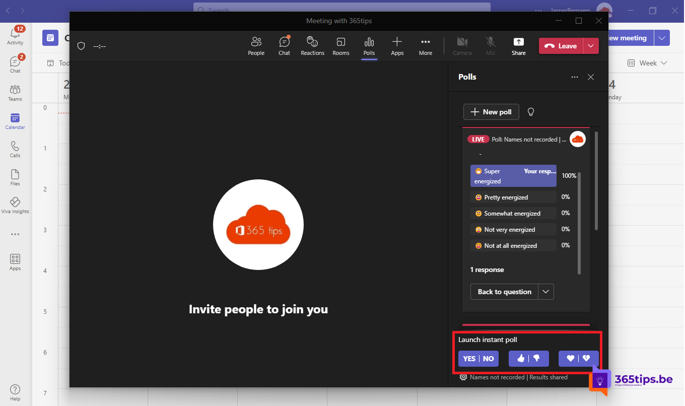The width and height of the screenshot is (685, 406).
Task: Open Calendar in the Teams sidebar
Action: click(15, 120)
